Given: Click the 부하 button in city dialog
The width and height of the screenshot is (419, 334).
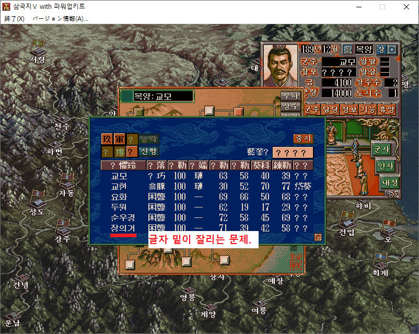Looking at the screenshot, I should (290, 96).
